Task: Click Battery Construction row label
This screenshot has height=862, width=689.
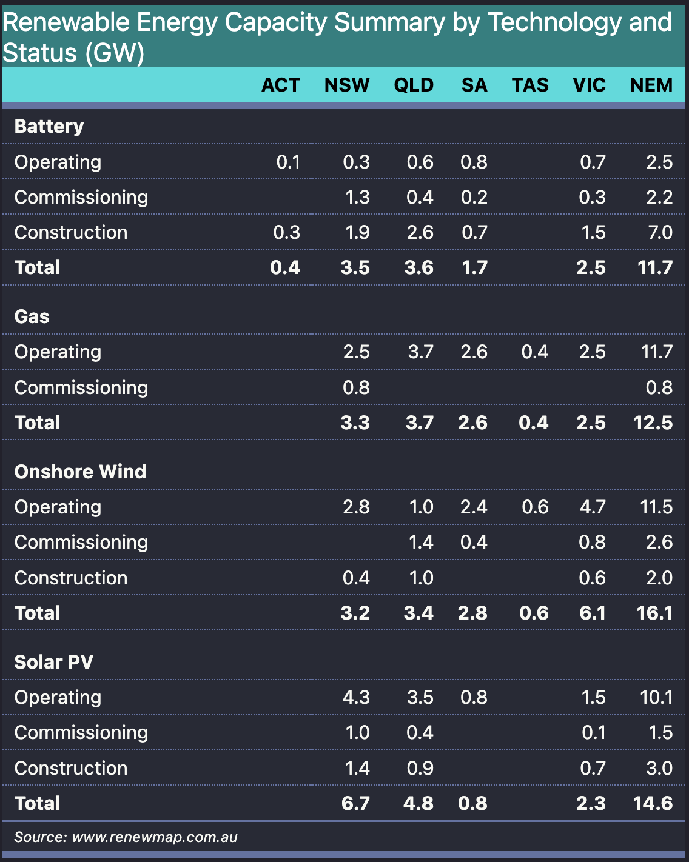Action: coord(71,232)
